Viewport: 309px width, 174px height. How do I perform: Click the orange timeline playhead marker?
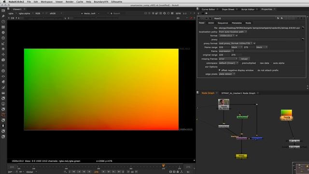(x=163, y=165)
